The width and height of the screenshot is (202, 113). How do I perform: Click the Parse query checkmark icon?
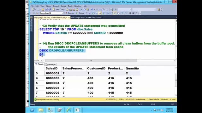point(90,13)
